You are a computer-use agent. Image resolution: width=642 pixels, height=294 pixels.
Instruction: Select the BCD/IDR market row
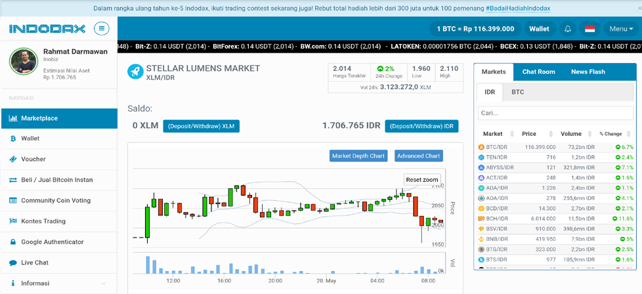tap(555, 209)
